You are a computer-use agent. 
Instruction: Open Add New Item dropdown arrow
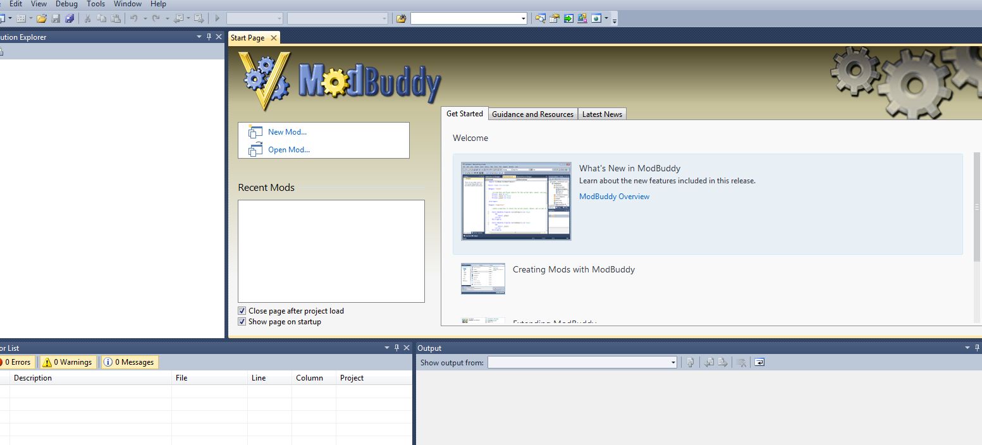click(x=30, y=18)
